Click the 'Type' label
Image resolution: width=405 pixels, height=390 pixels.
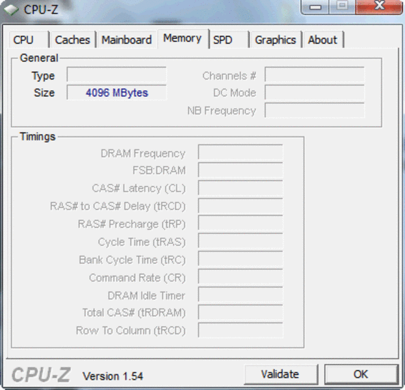point(43,76)
